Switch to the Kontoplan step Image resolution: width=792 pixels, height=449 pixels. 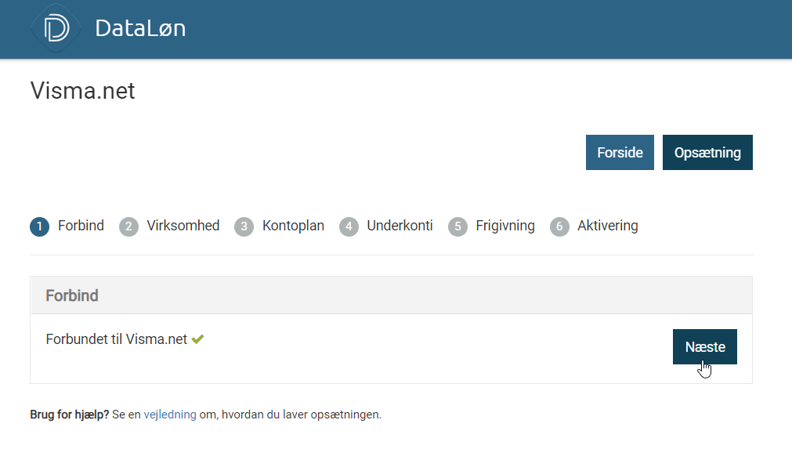[x=293, y=226]
